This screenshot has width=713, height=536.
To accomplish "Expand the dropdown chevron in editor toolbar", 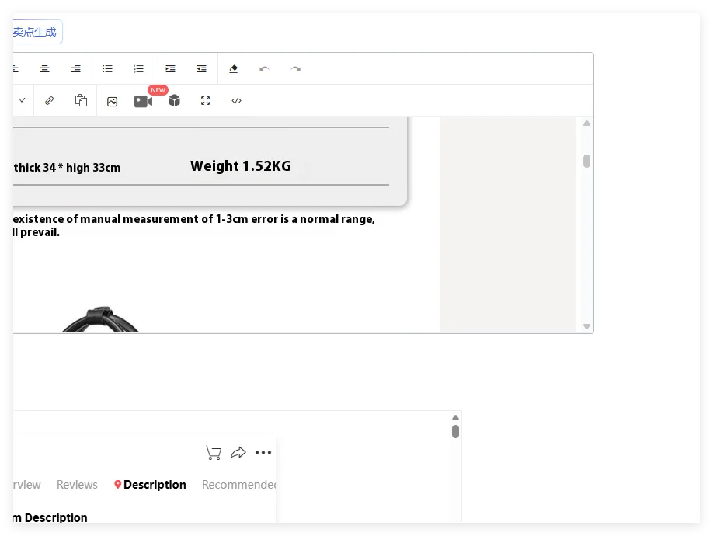I will (x=22, y=100).
